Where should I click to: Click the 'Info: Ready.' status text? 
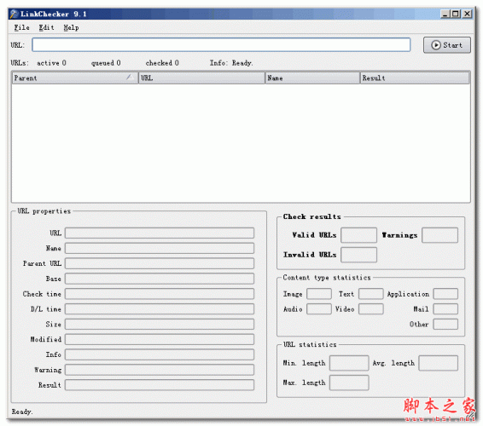[231, 63]
